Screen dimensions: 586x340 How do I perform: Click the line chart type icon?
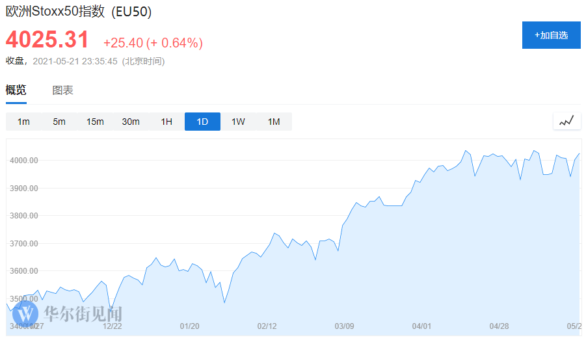pyautogui.click(x=566, y=121)
